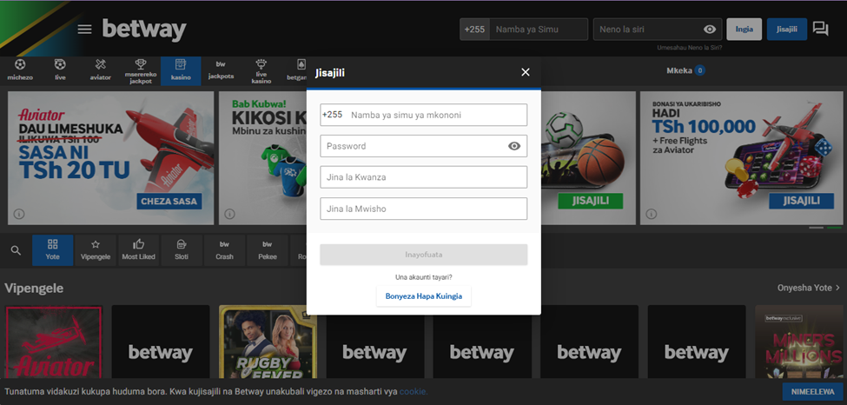Open the Umesahau Neno la Siri link
Screen dimensions: 847x405
(689, 48)
